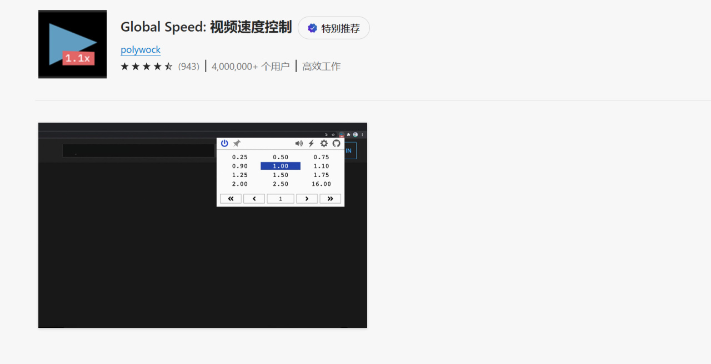Click the 特别推荐 featured badge
This screenshot has width=711, height=364.
(x=334, y=28)
